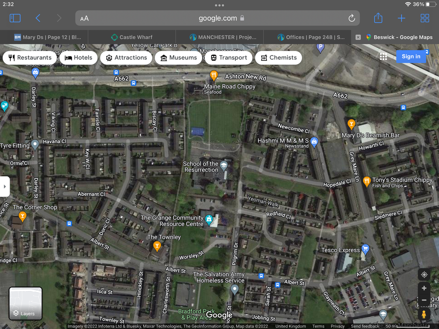The height and width of the screenshot is (329, 439).
Task: Select the Tyre Fitting location pin
Action: [x=35, y=145]
